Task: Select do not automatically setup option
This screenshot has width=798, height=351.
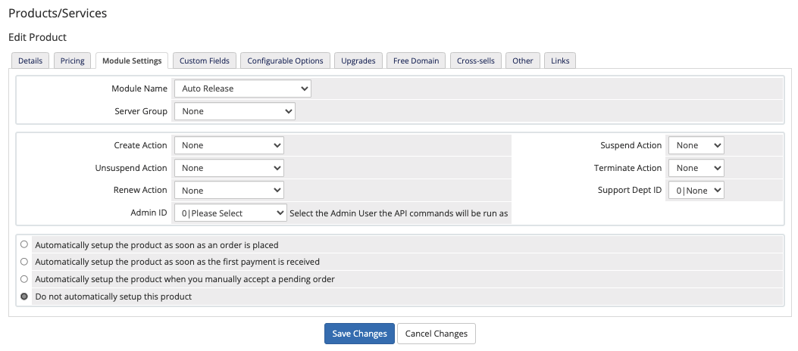Action: pos(24,296)
